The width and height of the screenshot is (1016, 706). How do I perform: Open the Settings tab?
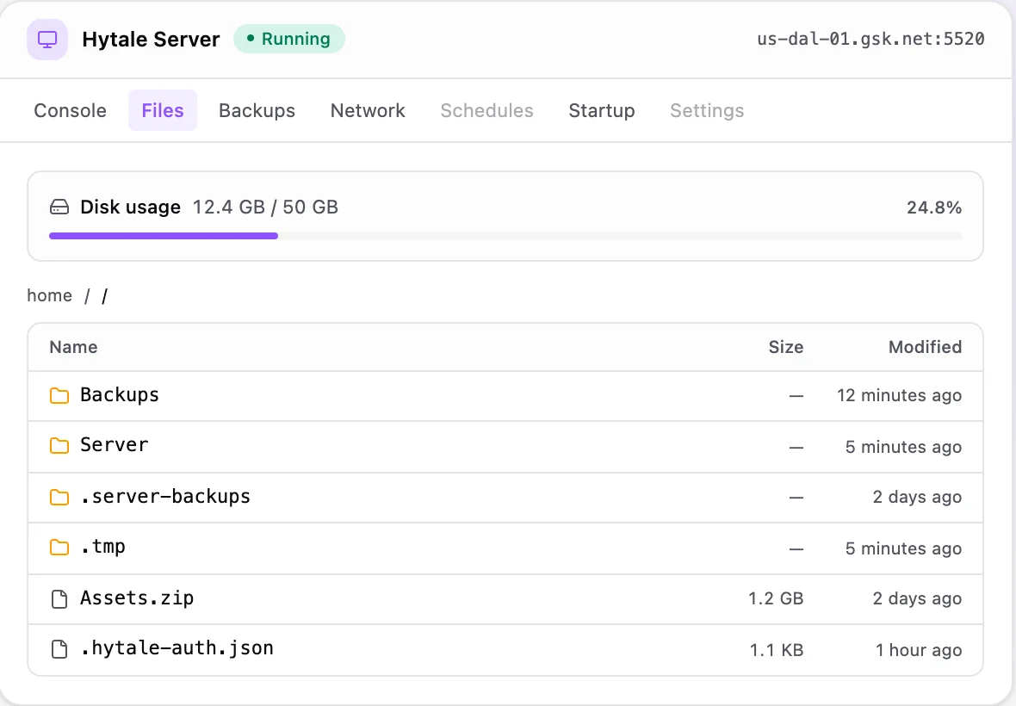pos(707,111)
